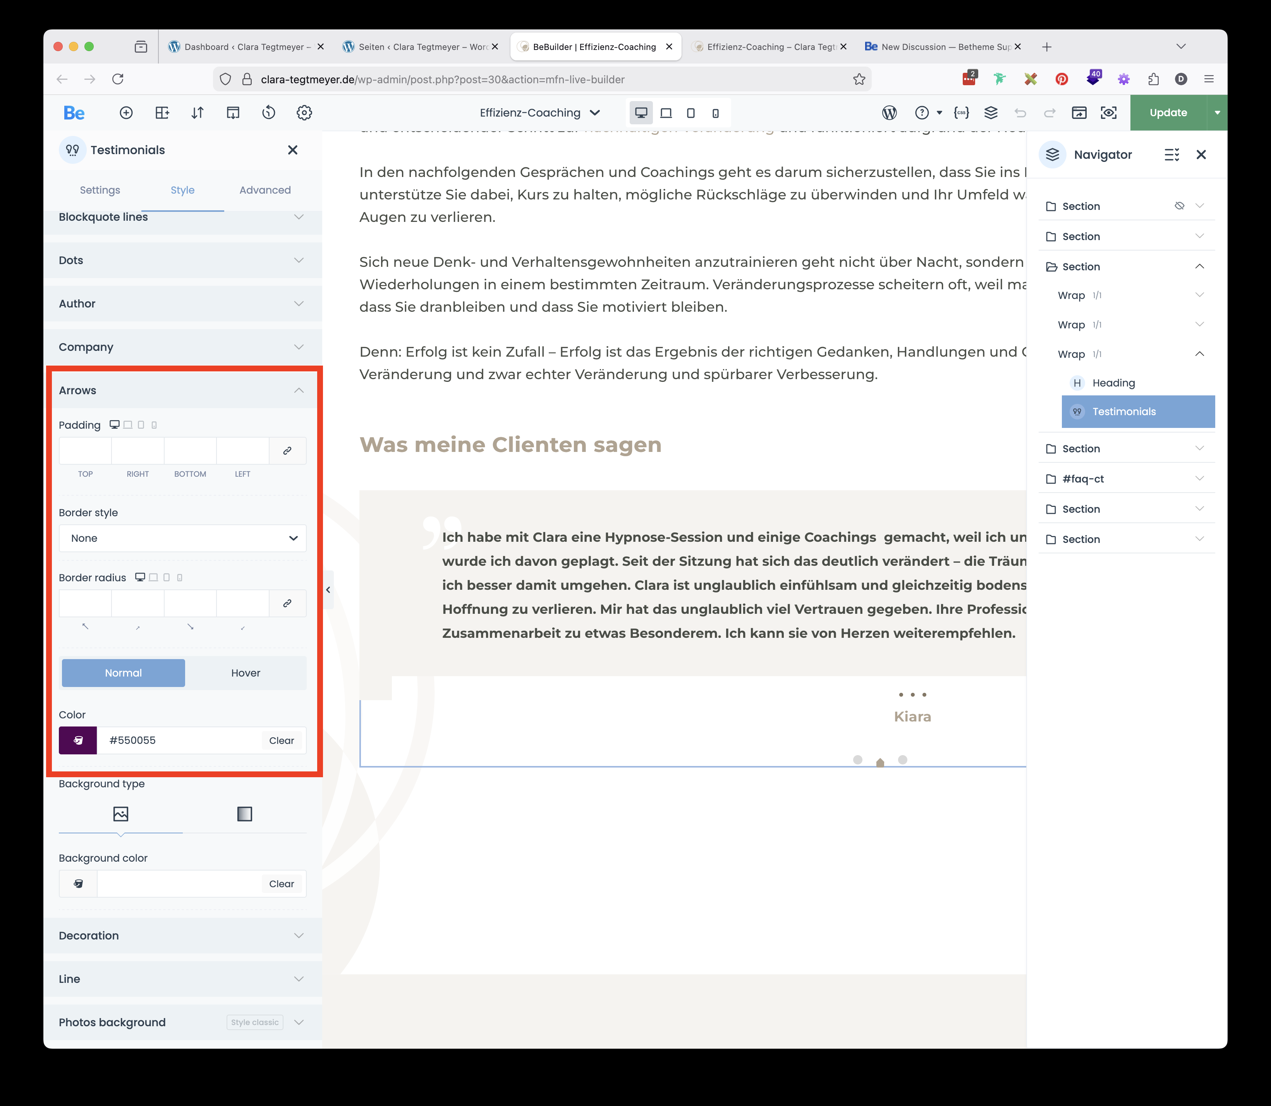This screenshot has width=1271, height=1106.
Task: Select the gradient background type
Action: coord(244,814)
